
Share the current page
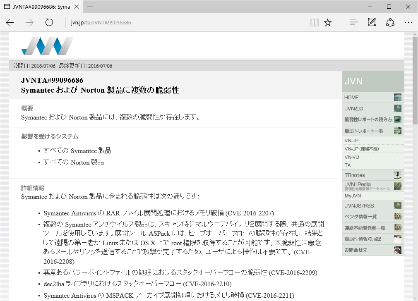coord(390,22)
